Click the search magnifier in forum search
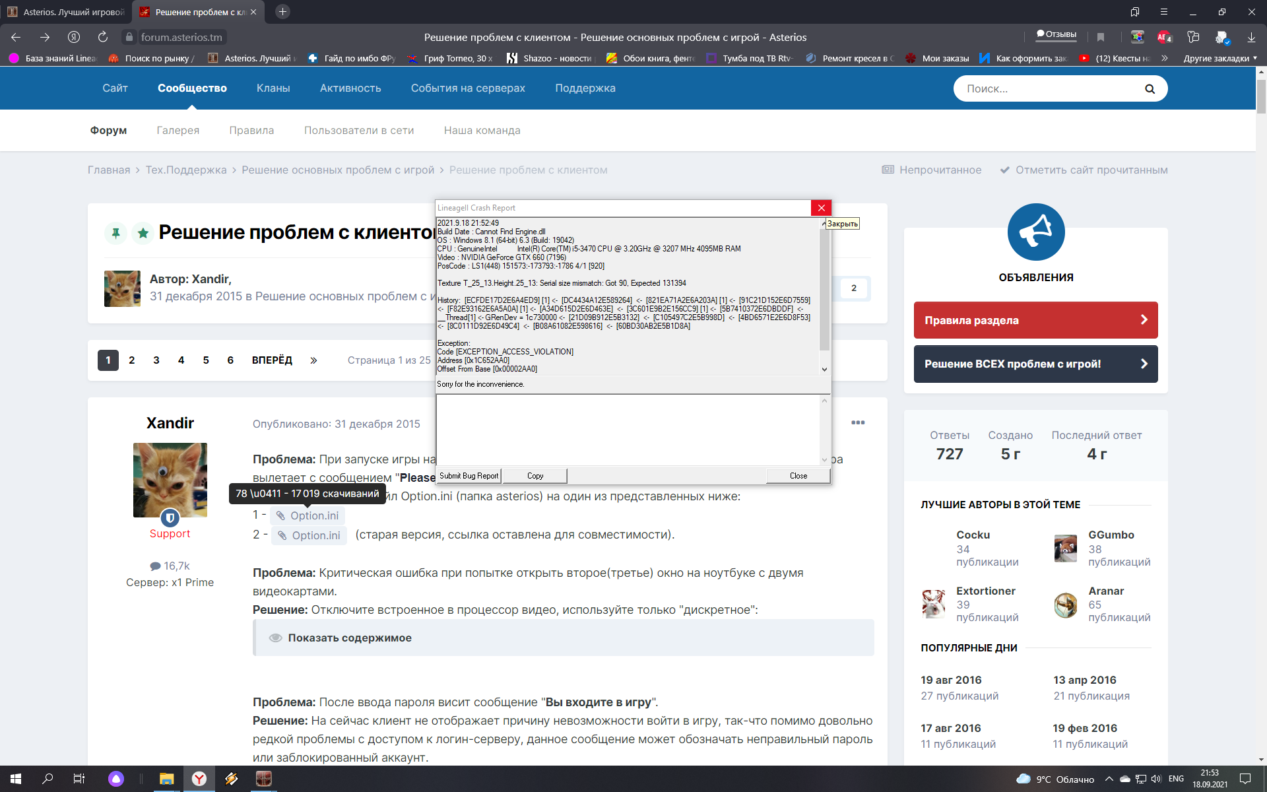 coord(1150,88)
